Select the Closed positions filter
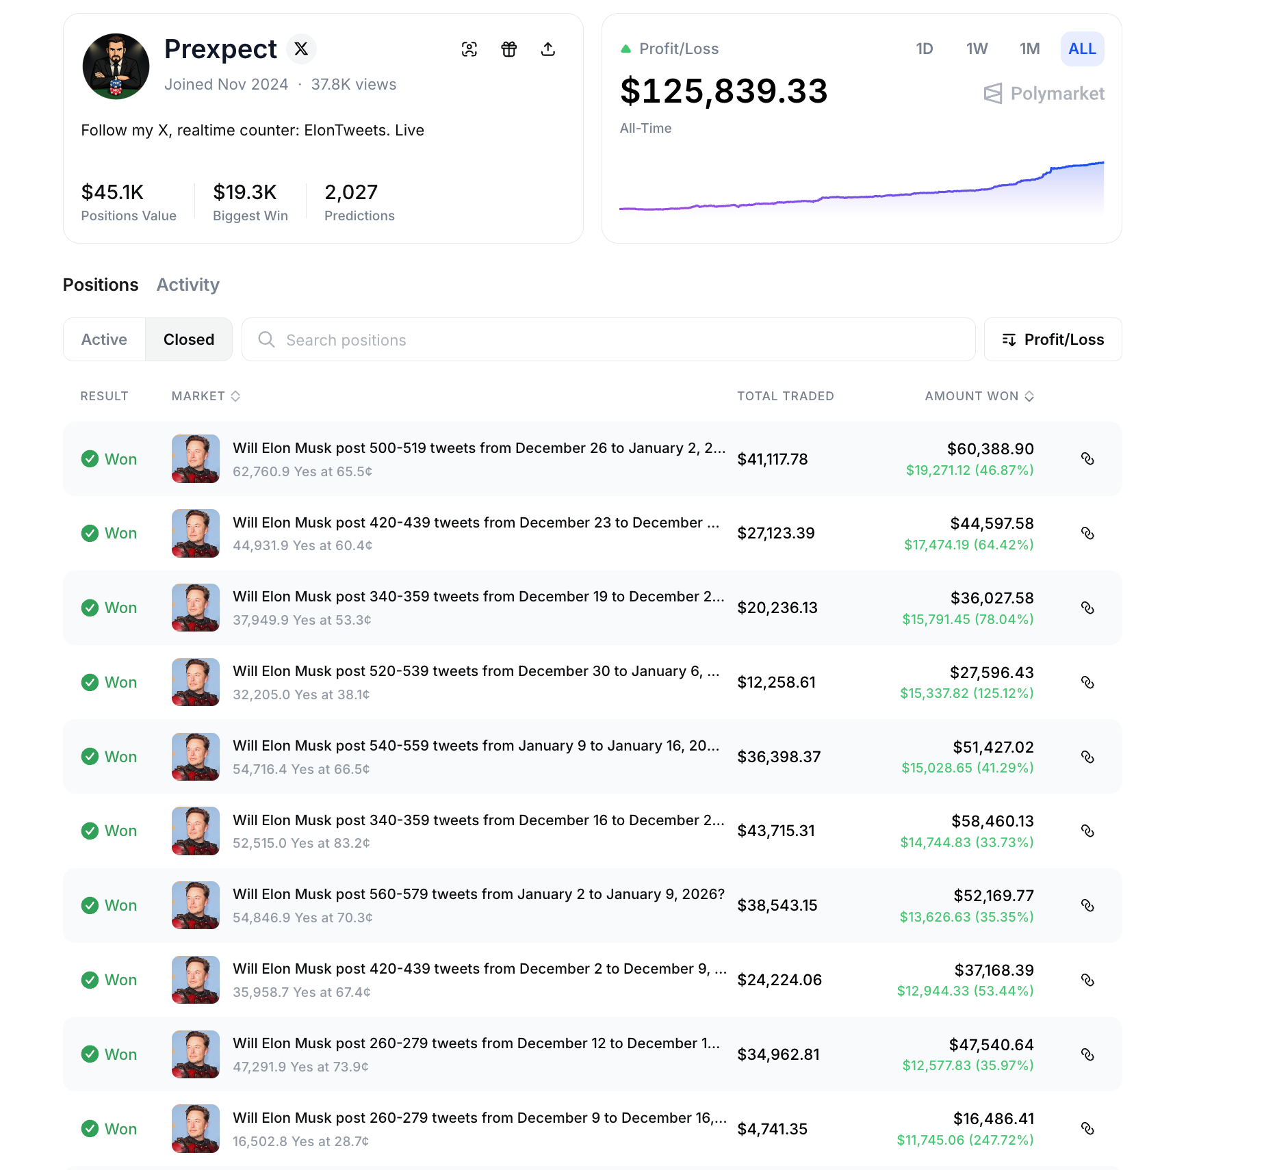This screenshot has height=1170, width=1277. pyautogui.click(x=189, y=339)
